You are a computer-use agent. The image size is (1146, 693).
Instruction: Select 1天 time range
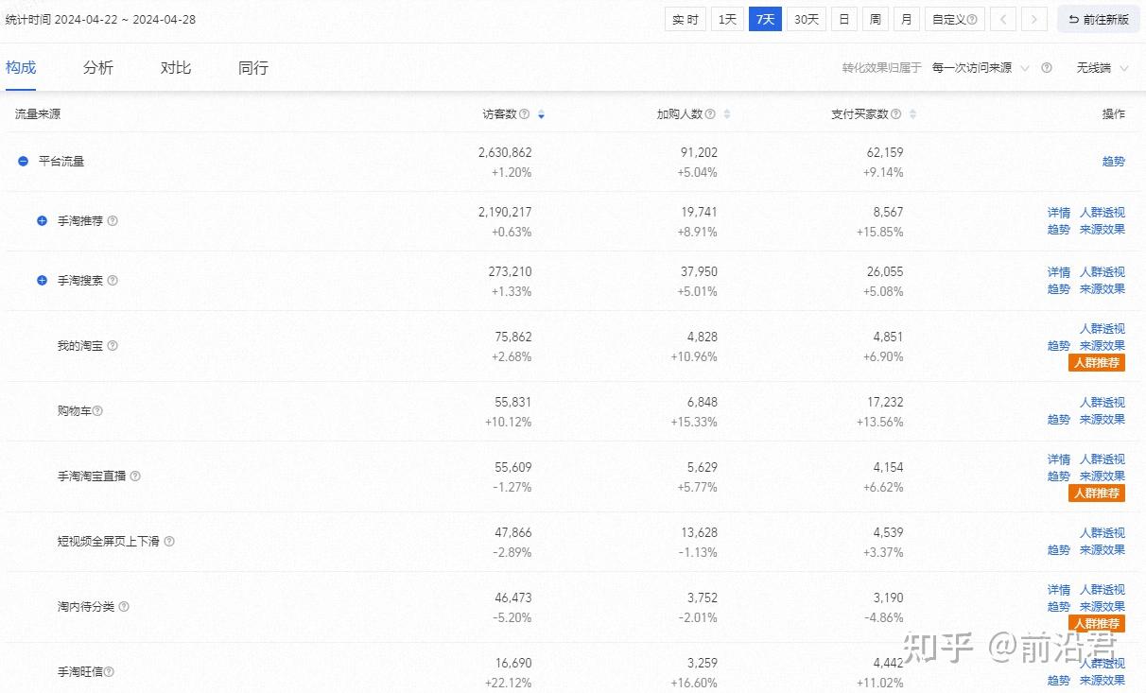pyautogui.click(x=727, y=19)
